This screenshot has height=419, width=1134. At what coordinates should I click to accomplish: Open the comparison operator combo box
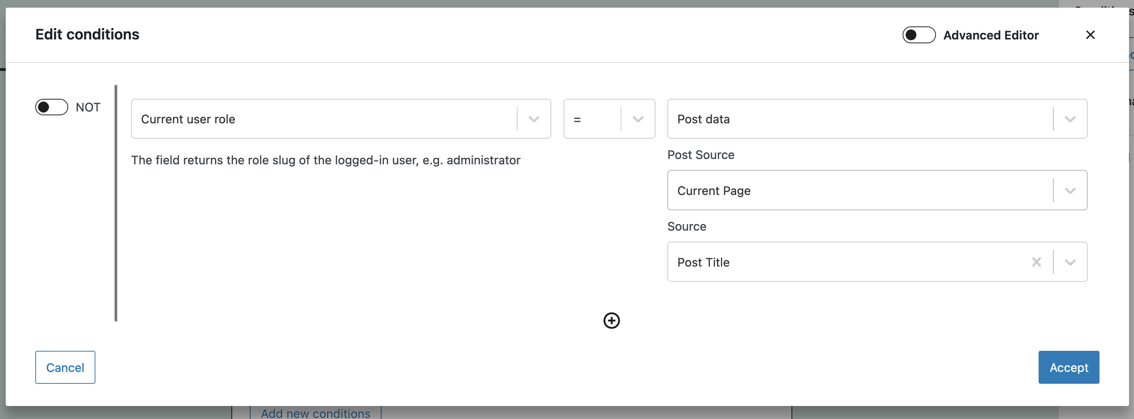coord(609,119)
